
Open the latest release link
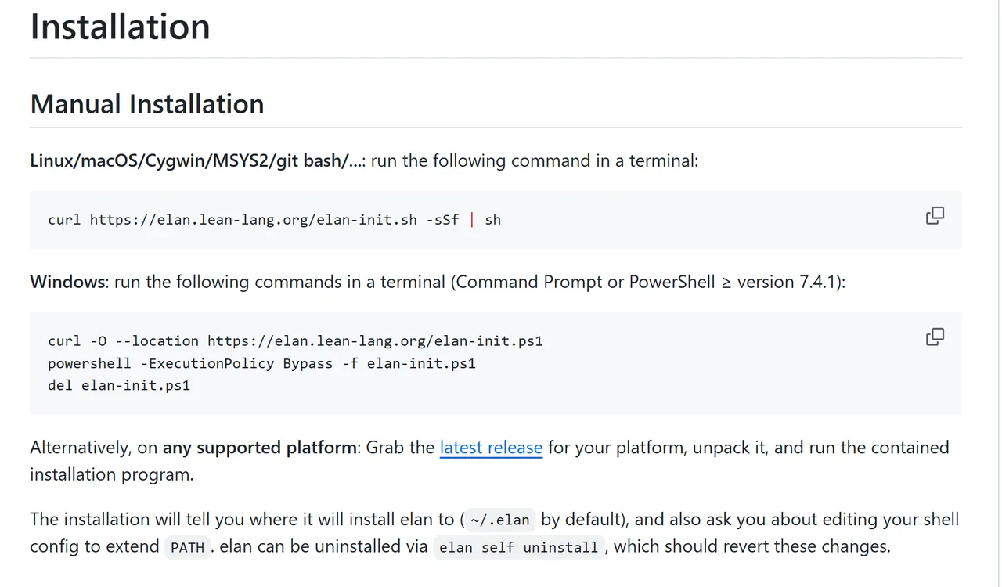coord(491,448)
